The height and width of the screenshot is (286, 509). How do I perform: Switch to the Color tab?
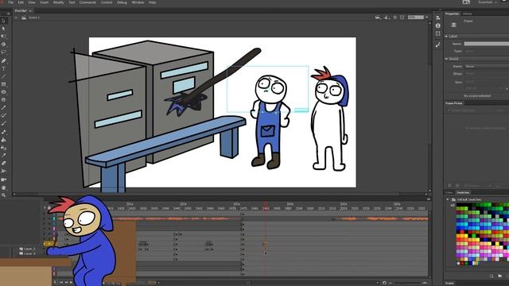coord(449,192)
